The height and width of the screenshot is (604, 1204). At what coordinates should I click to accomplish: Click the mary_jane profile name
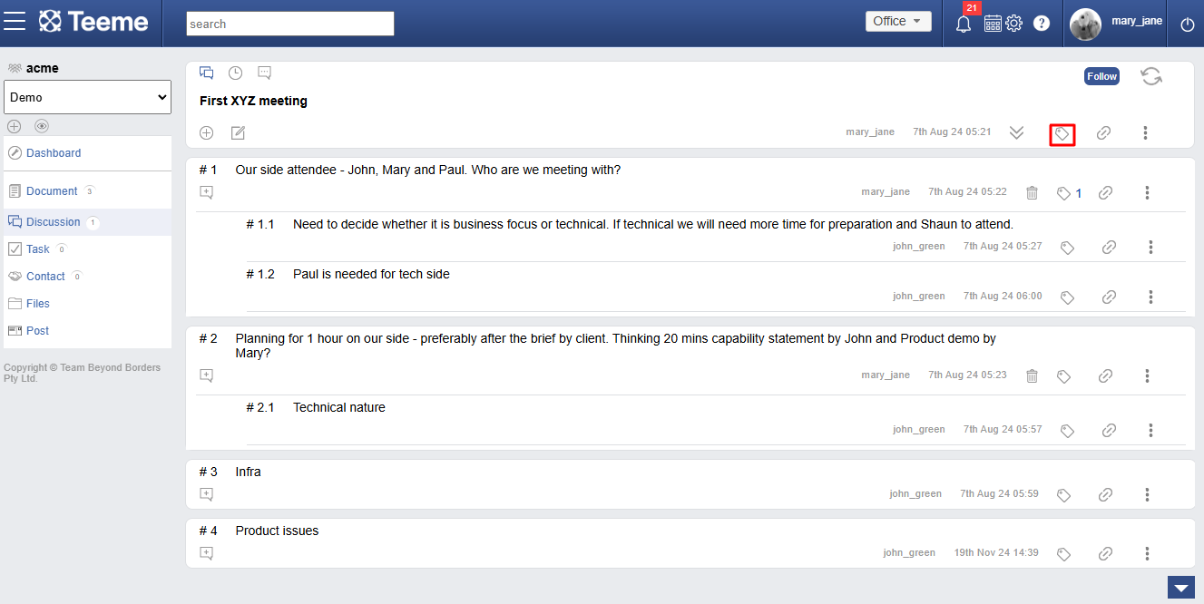(x=1137, y=21)
